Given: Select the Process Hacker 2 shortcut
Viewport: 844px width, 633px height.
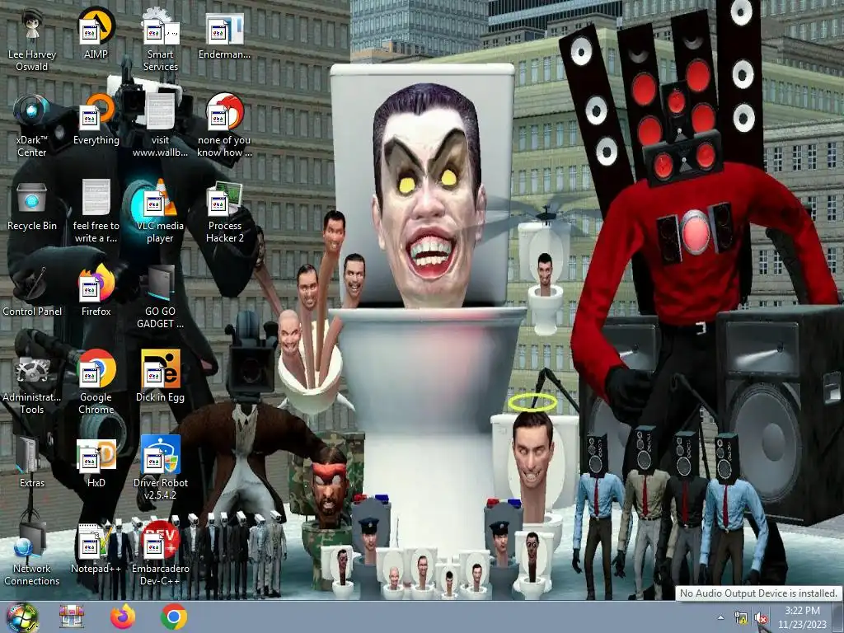Looking at the screenshot, I should 224,212.
